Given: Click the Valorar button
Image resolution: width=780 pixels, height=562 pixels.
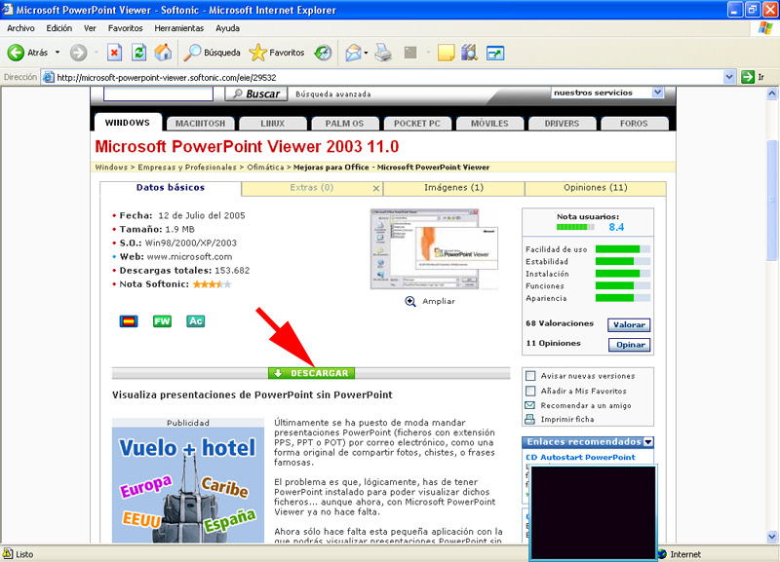Looking at the screenshot, I should pyautogui.click(x=629, y=324).
